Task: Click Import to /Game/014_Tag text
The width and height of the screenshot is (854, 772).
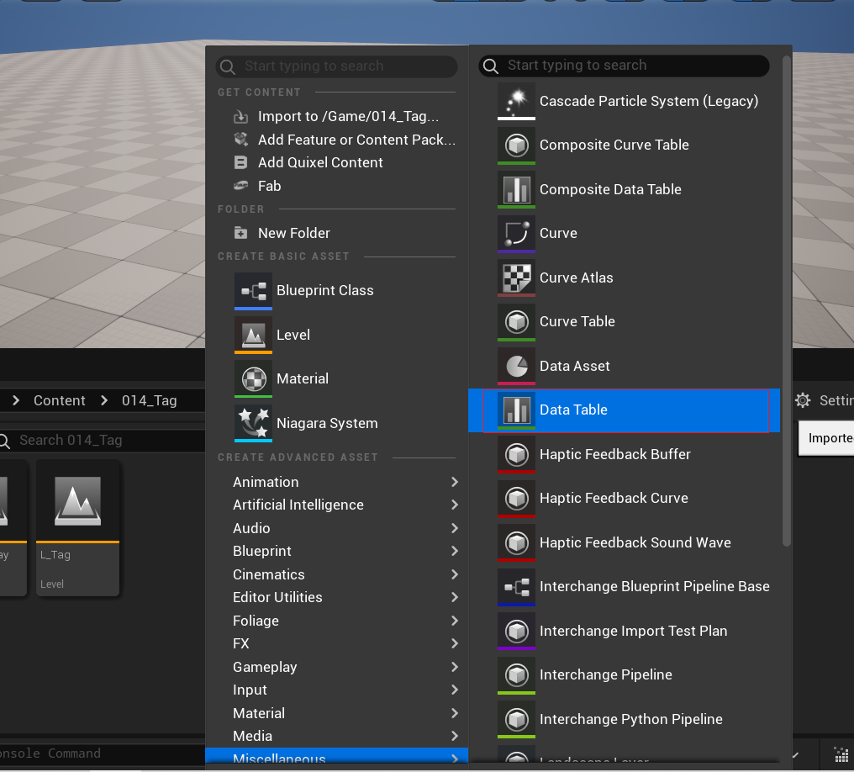Action: click(348, 117)
